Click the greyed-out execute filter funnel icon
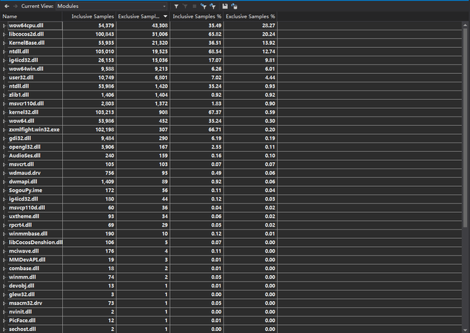 (x=185, y=6)
